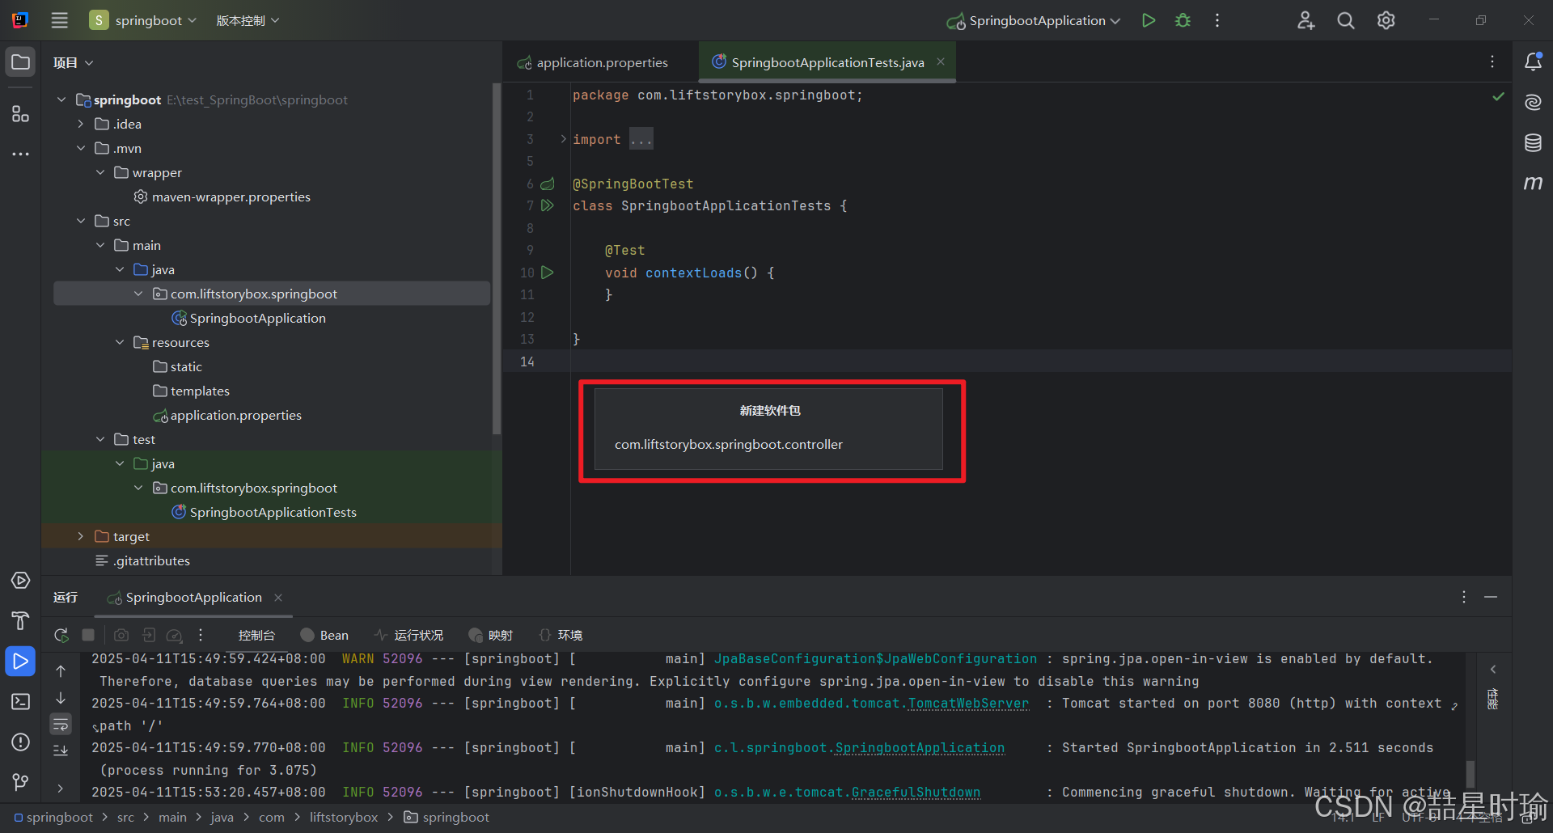Open the Problems tool window
Screen dimensions: 1553x833
click(21, 742)
